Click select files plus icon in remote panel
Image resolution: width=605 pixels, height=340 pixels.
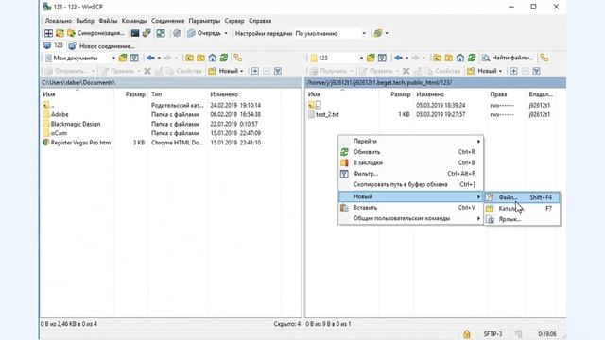click(513, 71)
